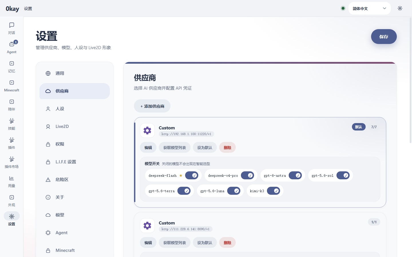Viewport: 412px width, 257px height.
Task: Click the 设置 gear icon in sidebar
Action: [x=11, y=216]
